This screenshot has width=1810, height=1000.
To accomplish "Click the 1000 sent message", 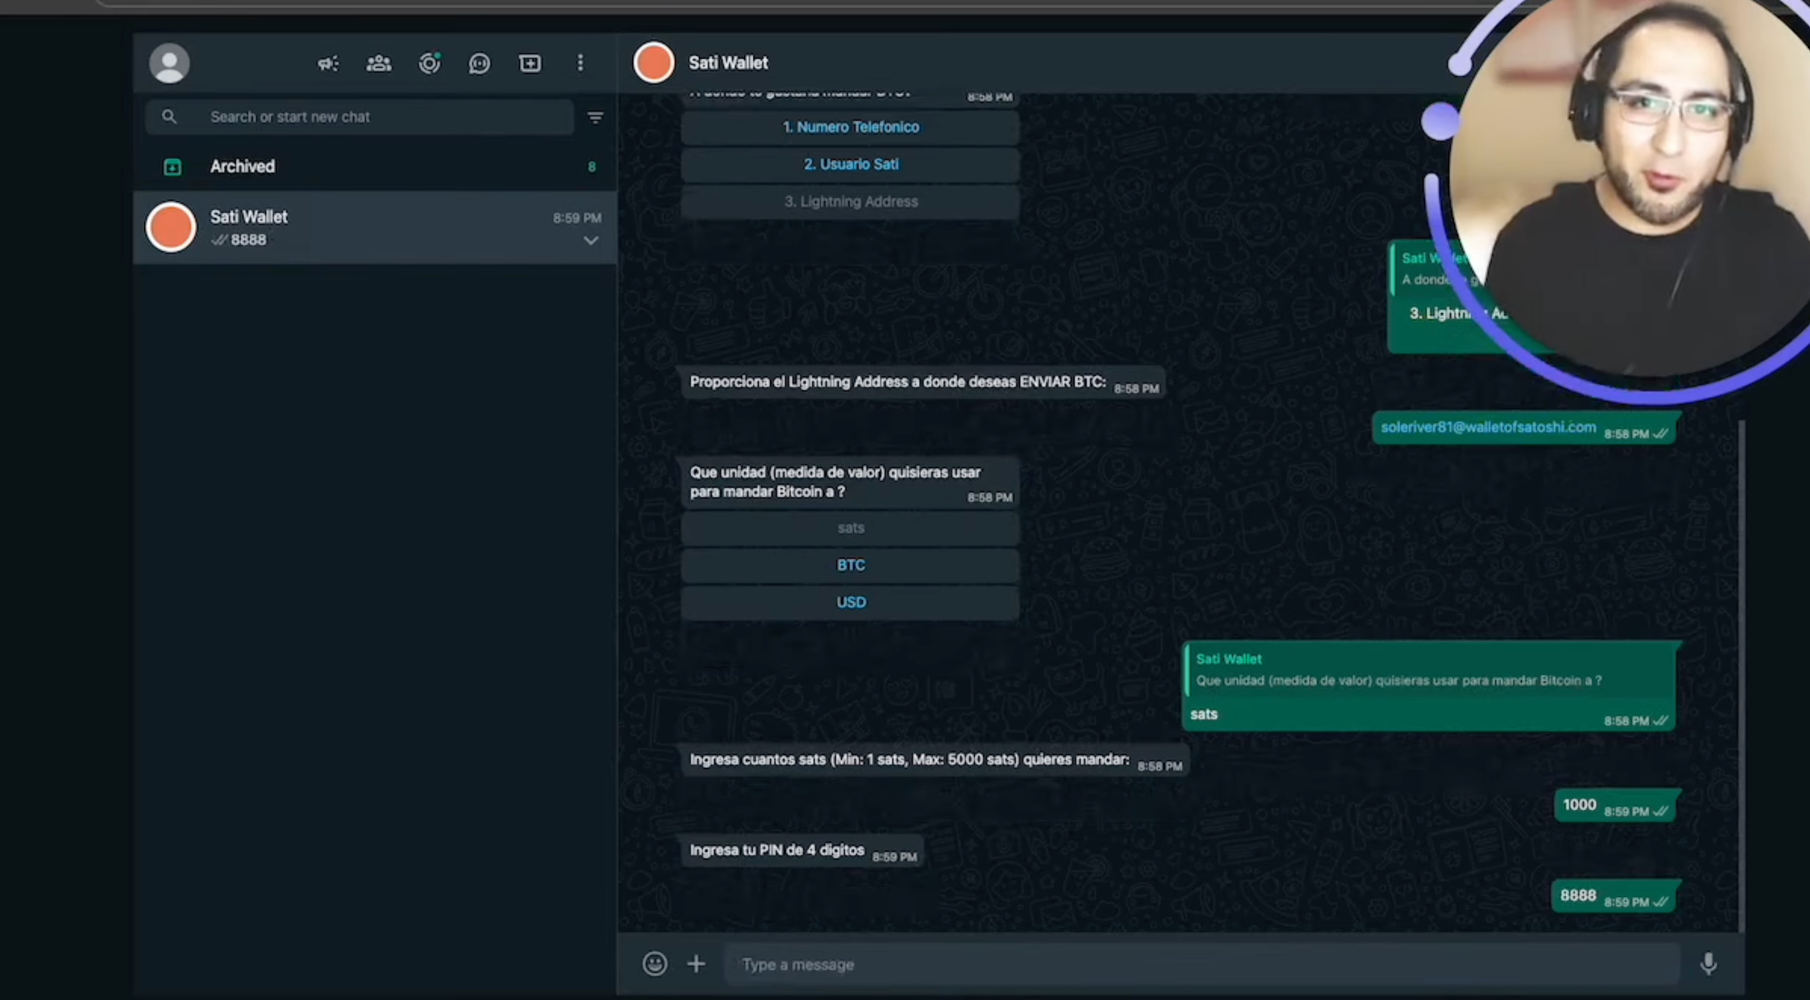I will click(1615, 806).
